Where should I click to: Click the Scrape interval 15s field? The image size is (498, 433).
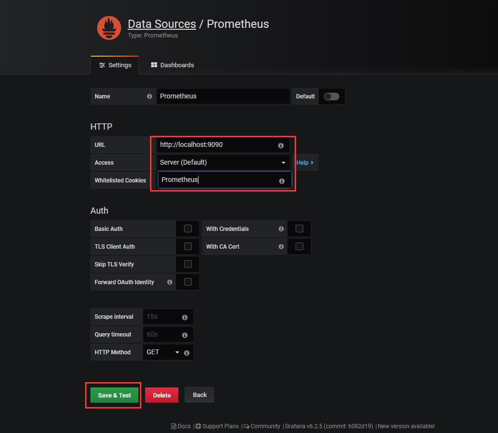(x=168, y=316)
